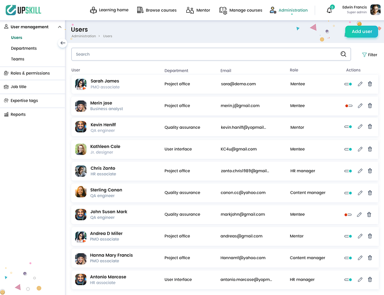Click the UpSkill logo
This screenshot has width=384, height=295.
coord(23,10)
